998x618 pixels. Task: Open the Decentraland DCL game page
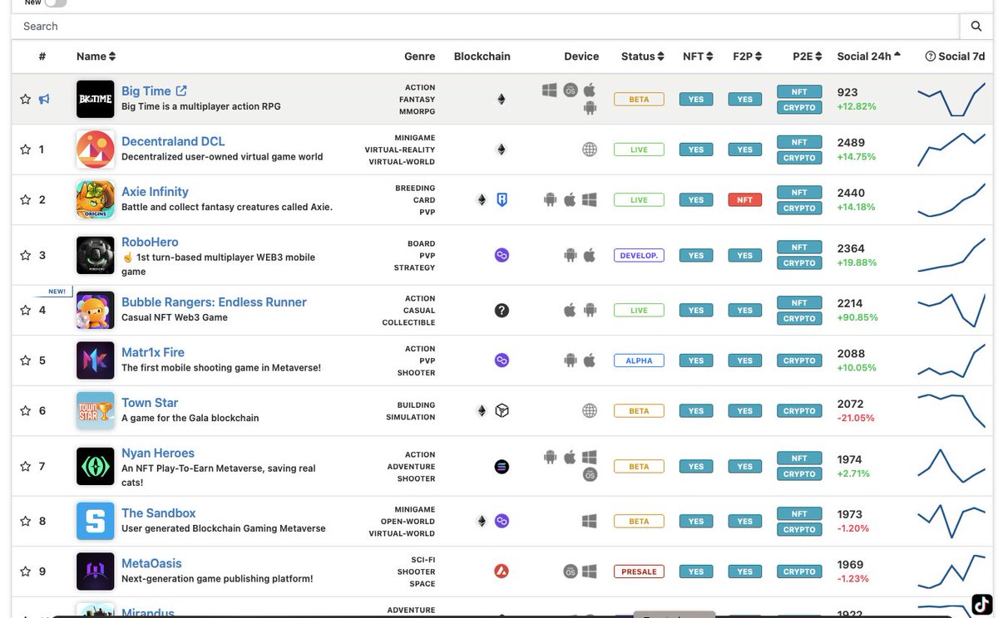pos(173,141)
